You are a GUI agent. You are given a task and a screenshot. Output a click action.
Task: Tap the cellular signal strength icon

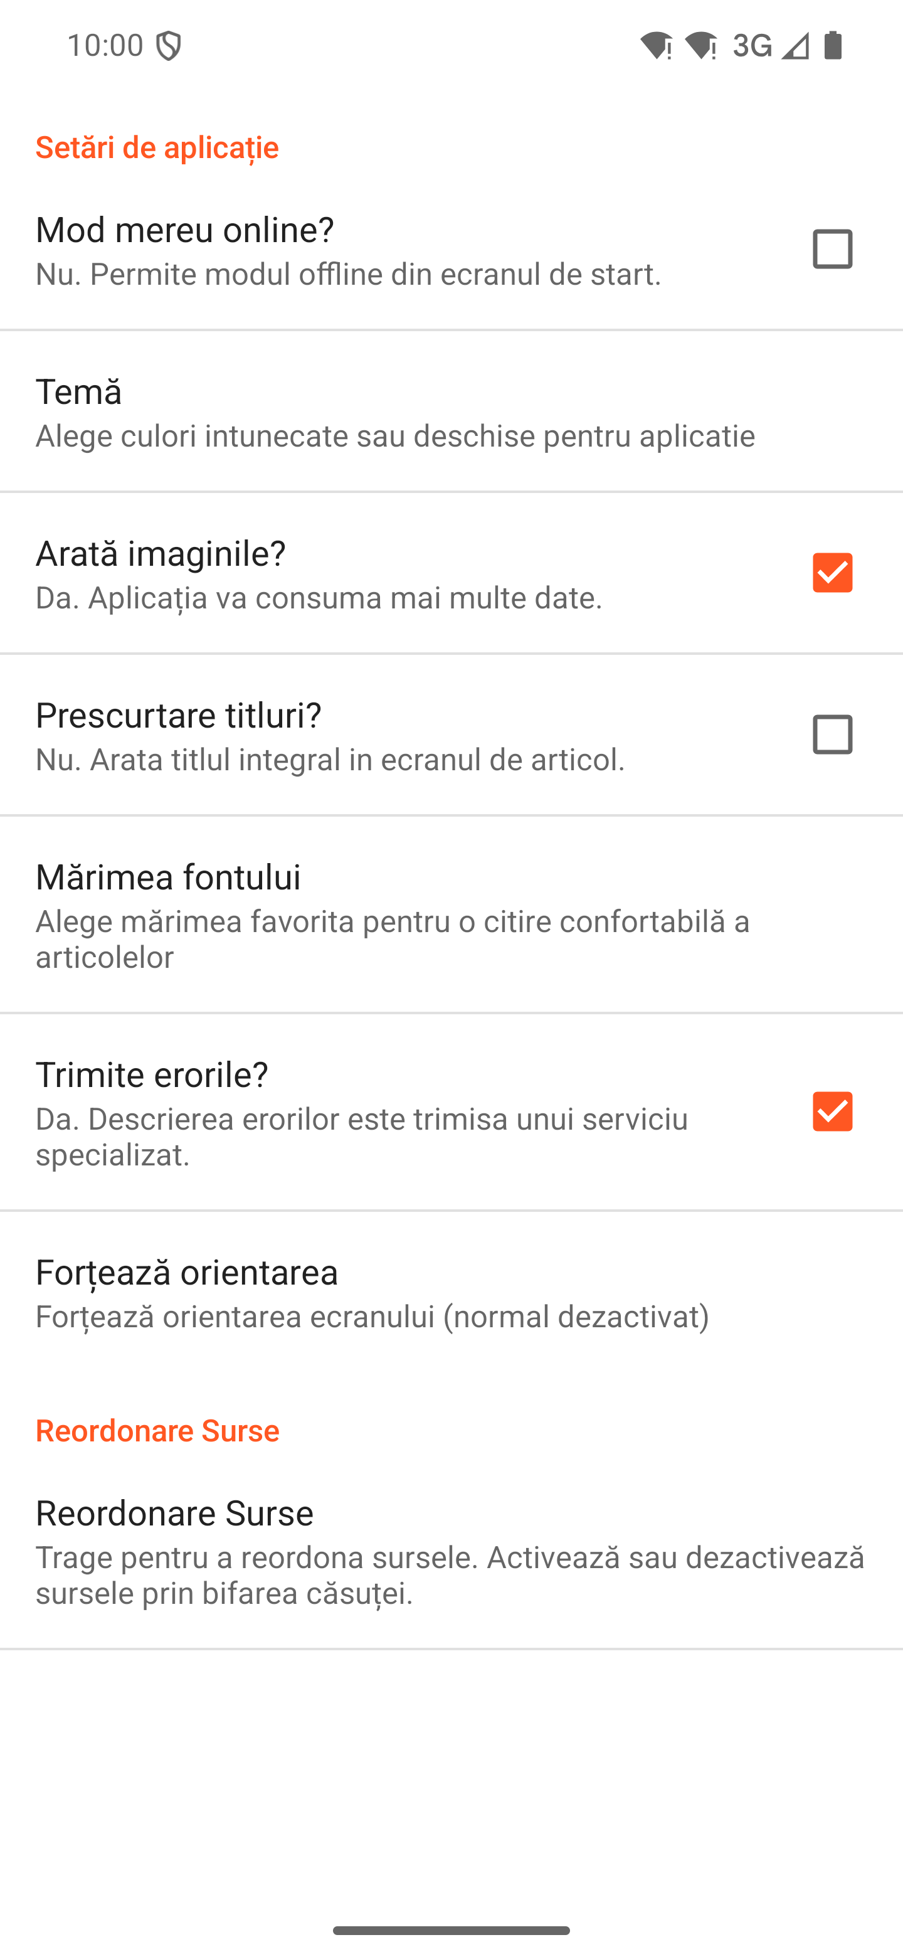click(796, 46)
